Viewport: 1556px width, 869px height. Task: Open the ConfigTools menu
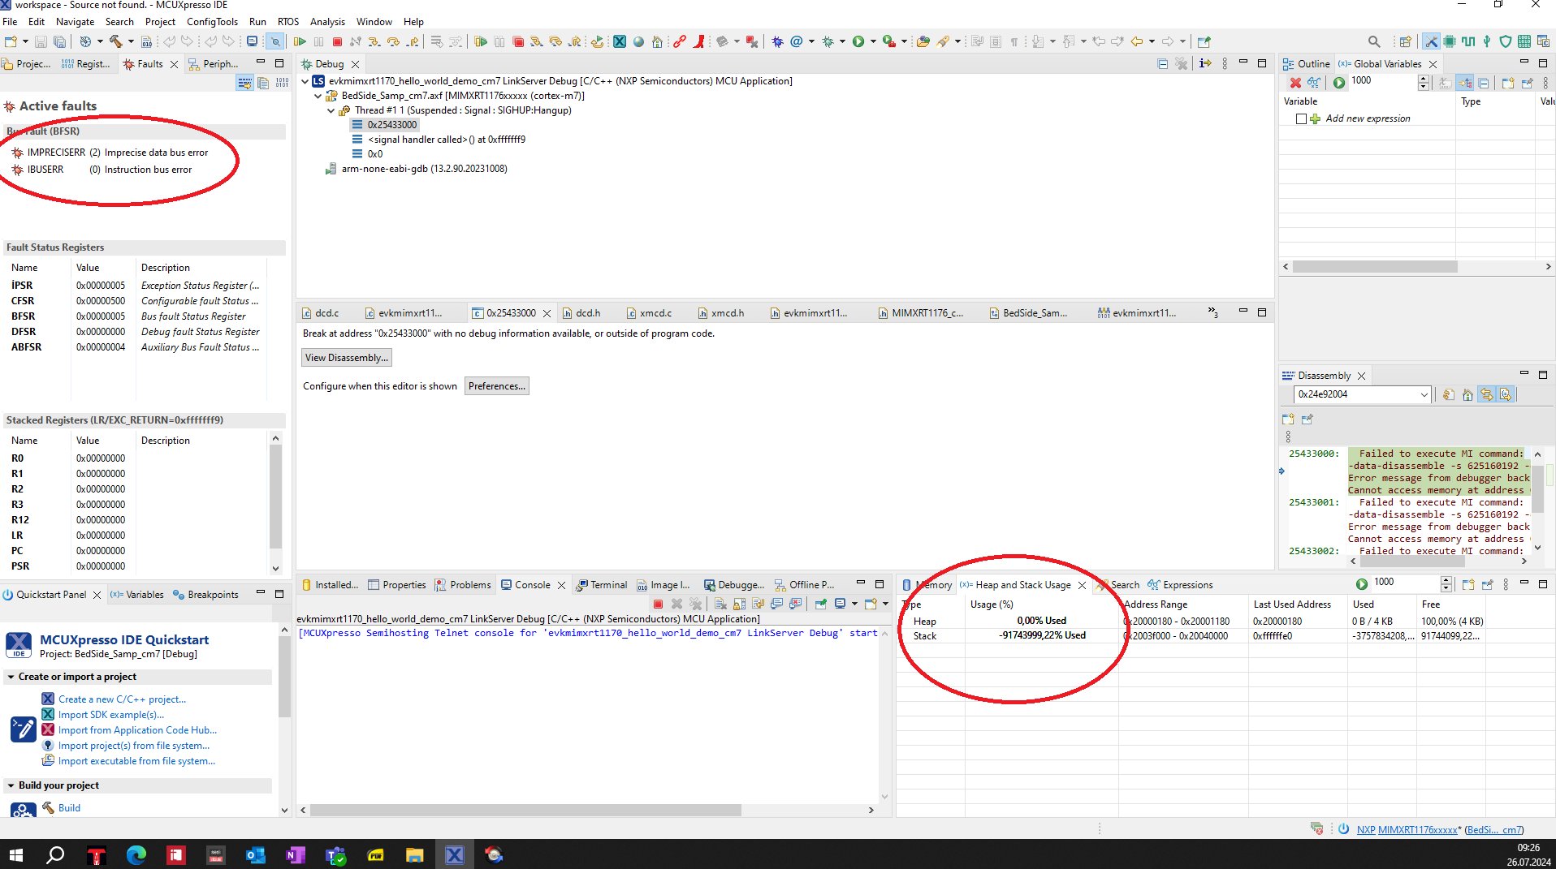(x=212, y=22)
